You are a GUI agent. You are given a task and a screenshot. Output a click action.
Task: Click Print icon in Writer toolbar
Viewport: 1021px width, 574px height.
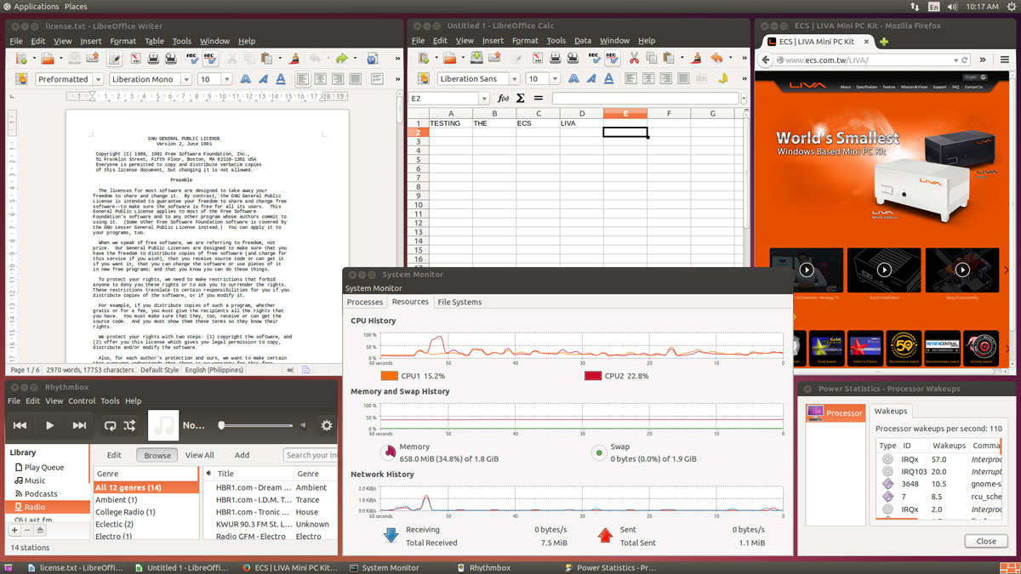pyautogui.click(x=154, y=58)
